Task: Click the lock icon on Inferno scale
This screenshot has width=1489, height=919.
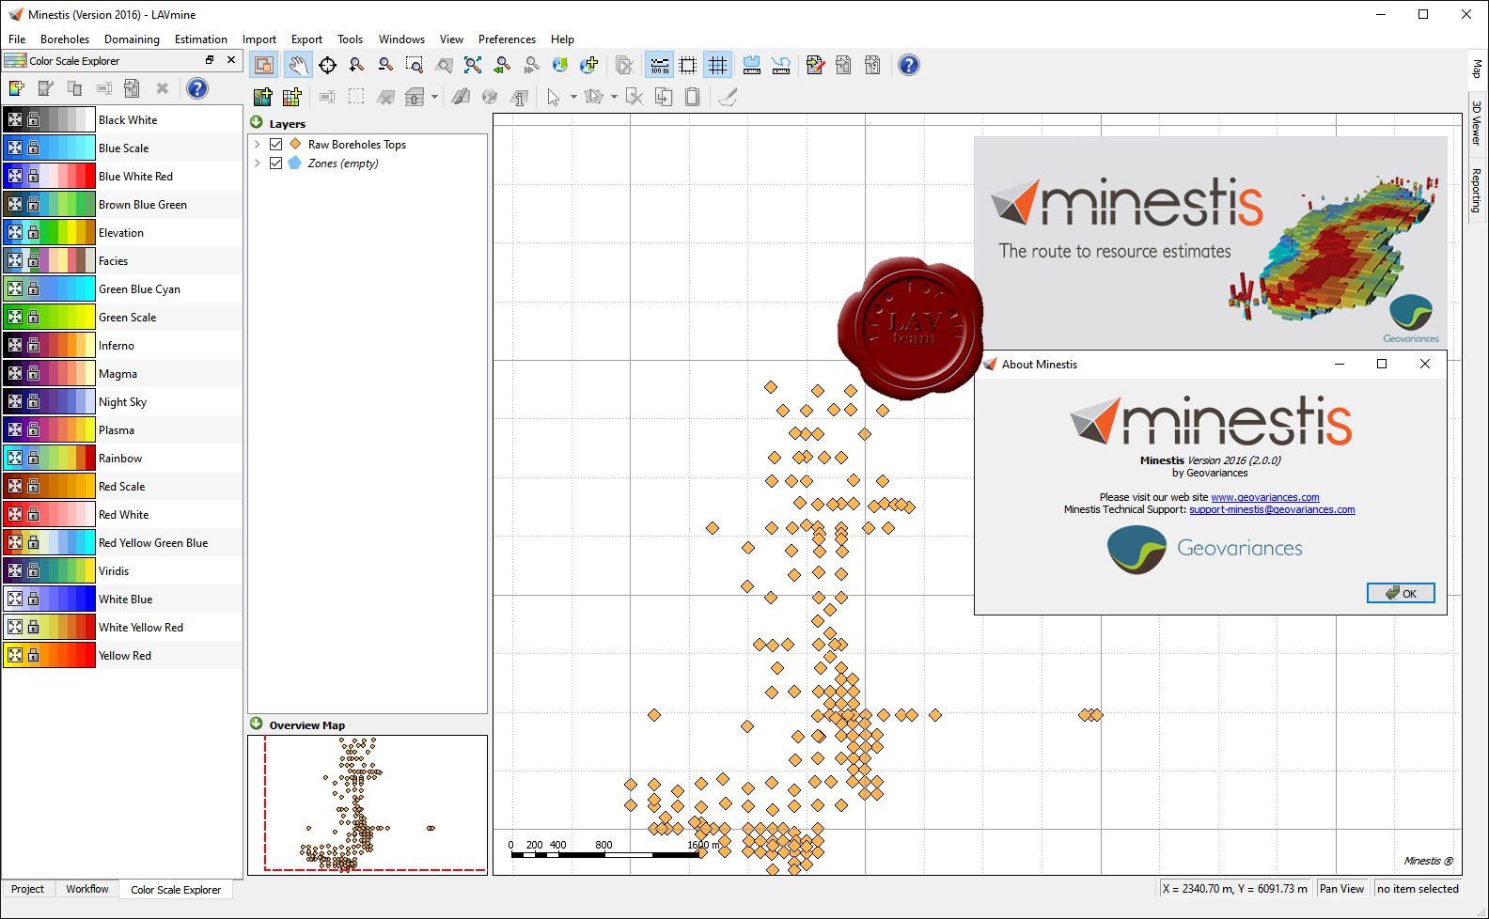Action: click(x=34, y=346)
